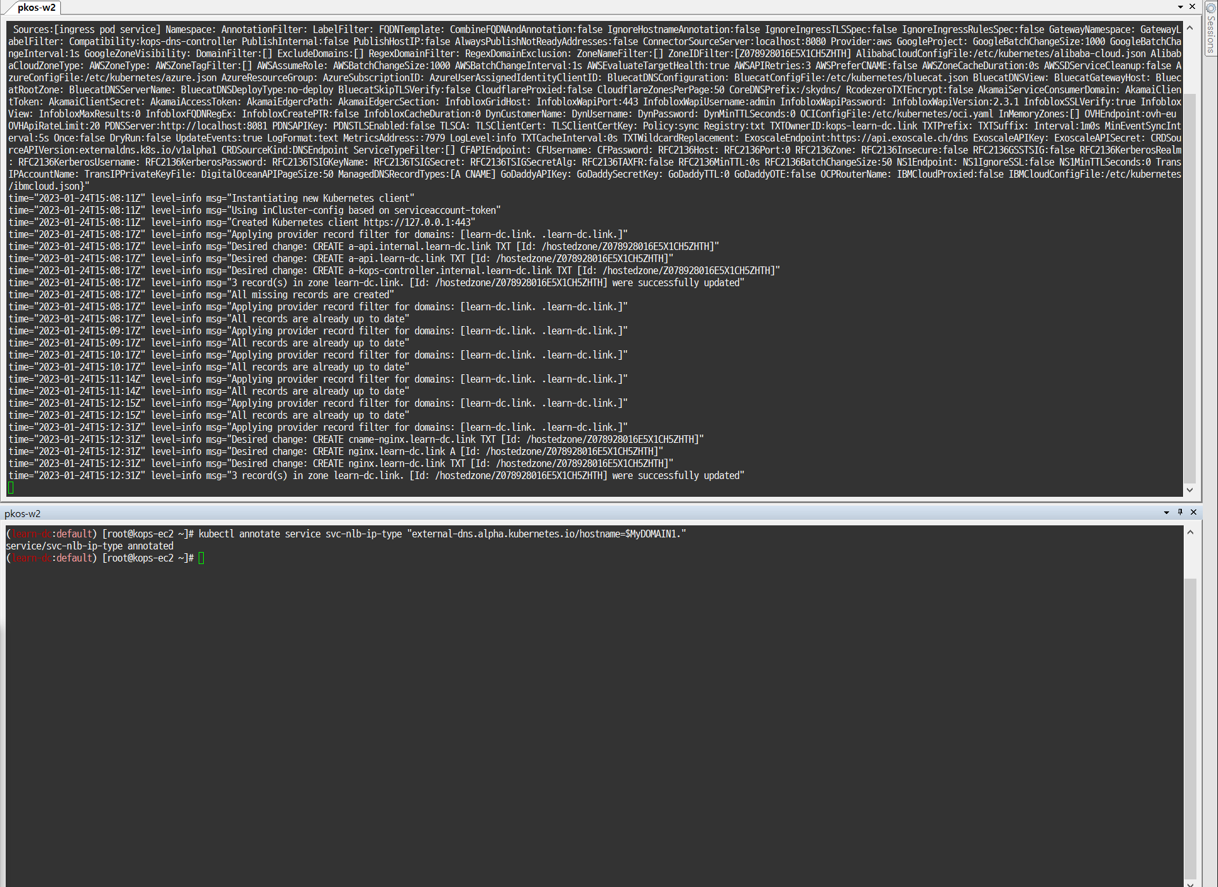This screenshot has height=887, width=1218.
Task: Click the log terminal's scroll-up arrow
Action: pyautogui.click(x=1189, y=27)
